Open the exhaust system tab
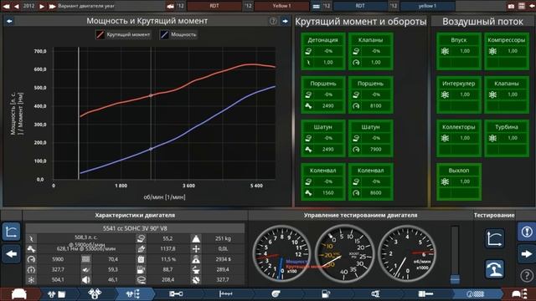Screen dimensions: 536x301 coord(375,293)
